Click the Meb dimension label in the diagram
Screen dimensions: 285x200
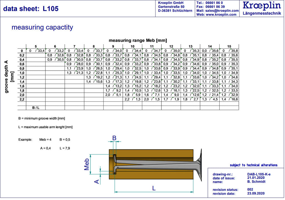tap(87, 164)
